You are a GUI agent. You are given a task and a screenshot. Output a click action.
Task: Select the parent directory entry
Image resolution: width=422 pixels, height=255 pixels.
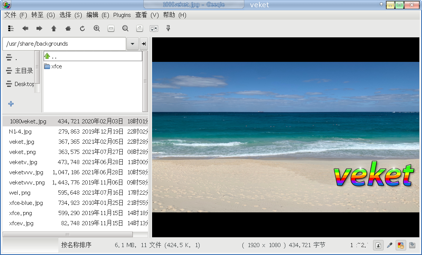pyautogui.click(x=93, y=56)
